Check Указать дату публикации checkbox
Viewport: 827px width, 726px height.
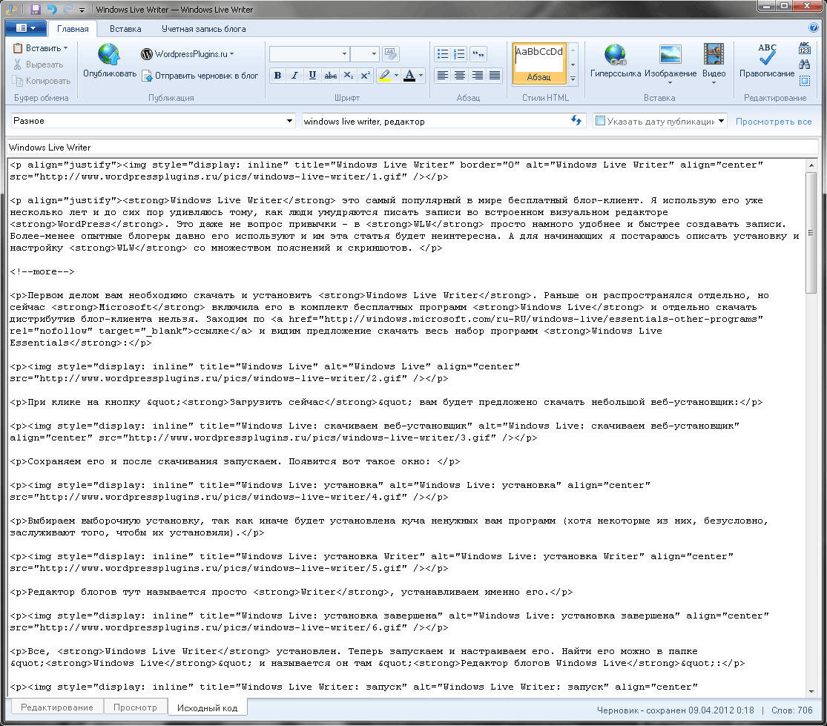(x=600, y=121)
